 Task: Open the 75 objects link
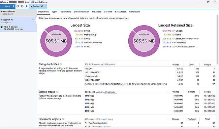point(110,92)
